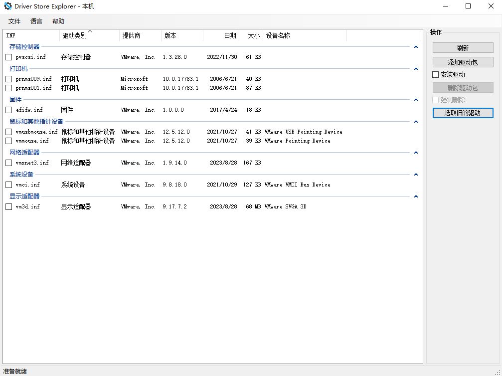Sort list by 大小 column header
The height and width of the screenshot is (376, 502).
pyautogui.click(x=253, y=36)
